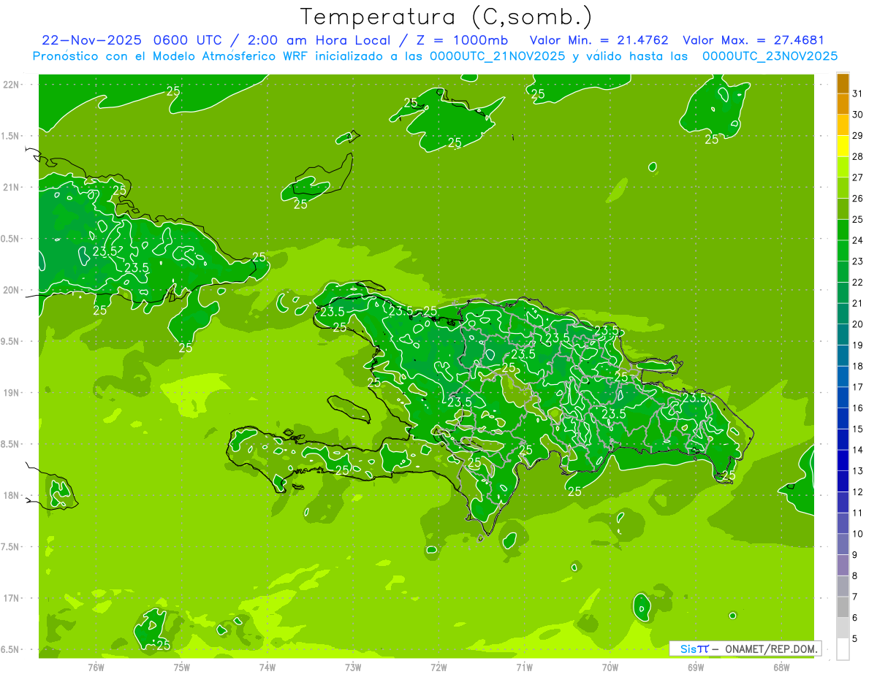Click the dark orange swatch above 31
The height and width of the screenshot is (677, 877).
point(843,83)
